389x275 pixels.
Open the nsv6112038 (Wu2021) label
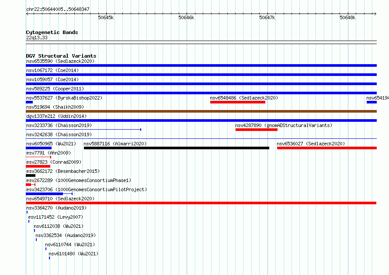tap(59, 226)
